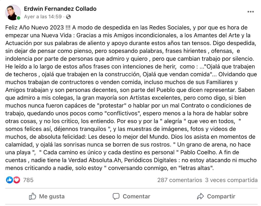Viewport: 261px width, 206px height.
Task: Click the speech bubble Comentar icon
Action: coord(116,196)
